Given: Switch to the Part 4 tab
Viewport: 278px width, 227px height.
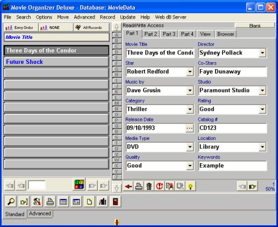Looking at the screenshot, I should coord(187,34).
